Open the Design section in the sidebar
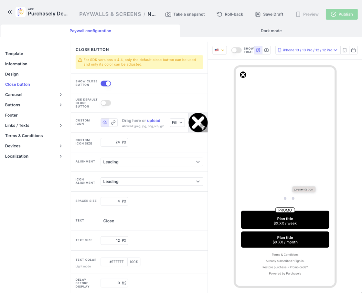The height and width of the screenshot is (293, 362). 12,74
